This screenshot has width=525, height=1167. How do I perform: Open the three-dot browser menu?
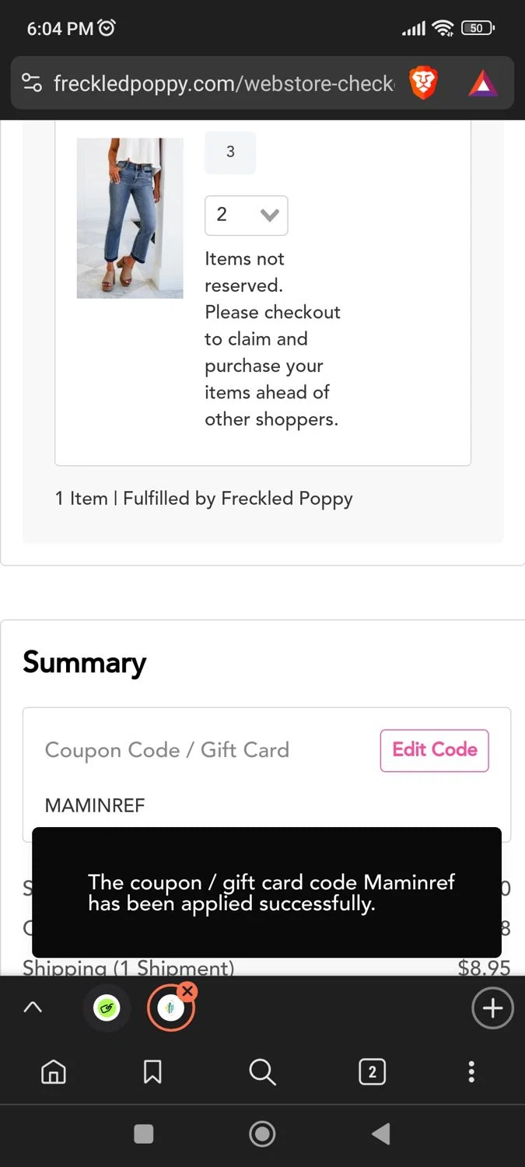click(471, 1072)
